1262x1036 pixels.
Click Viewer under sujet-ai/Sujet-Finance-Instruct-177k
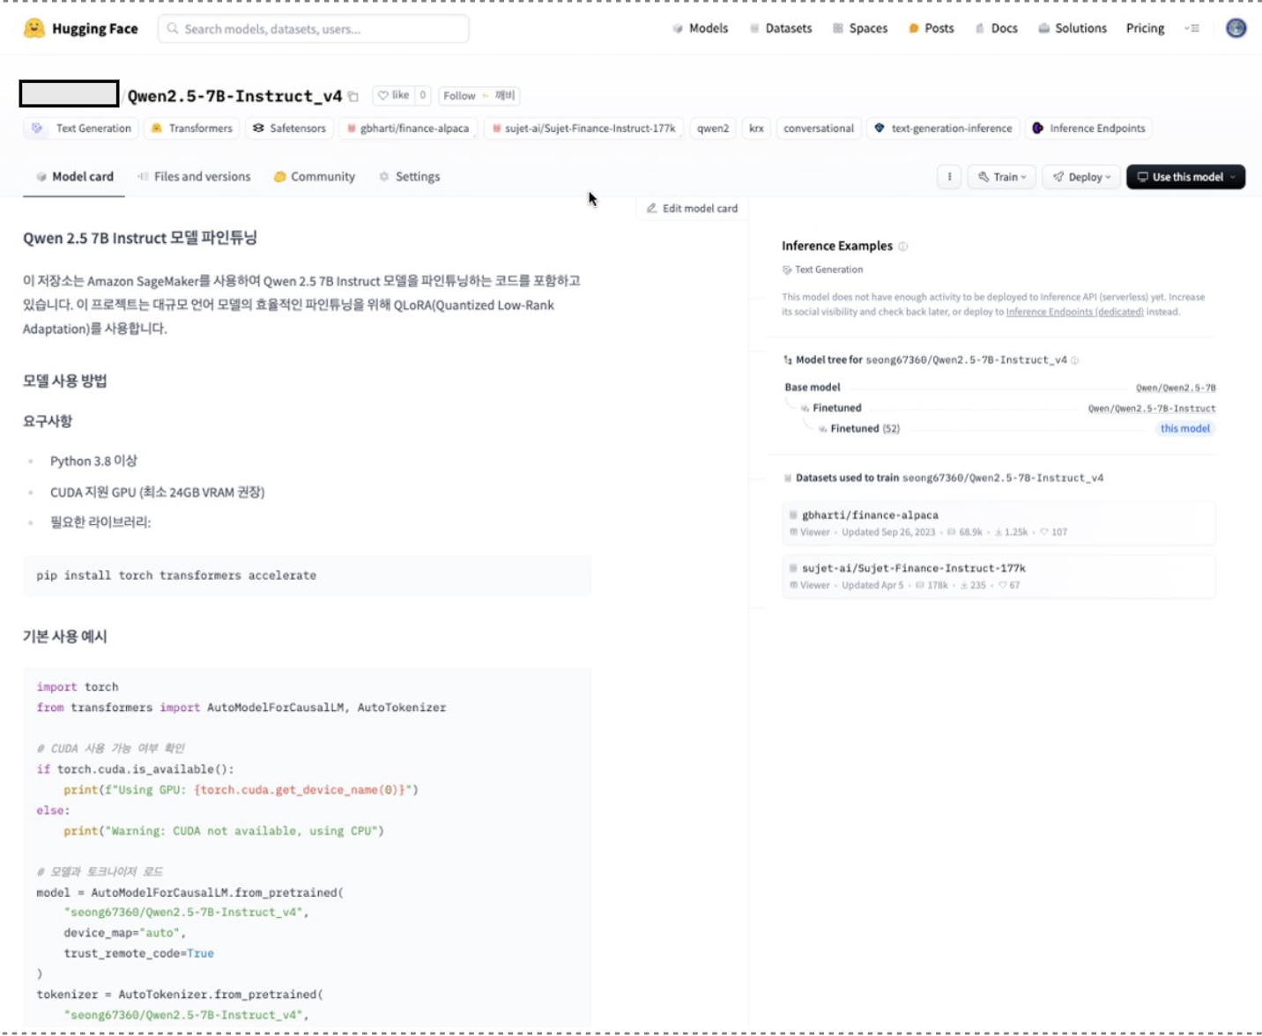pyautogui.click(x=810, y=585)
